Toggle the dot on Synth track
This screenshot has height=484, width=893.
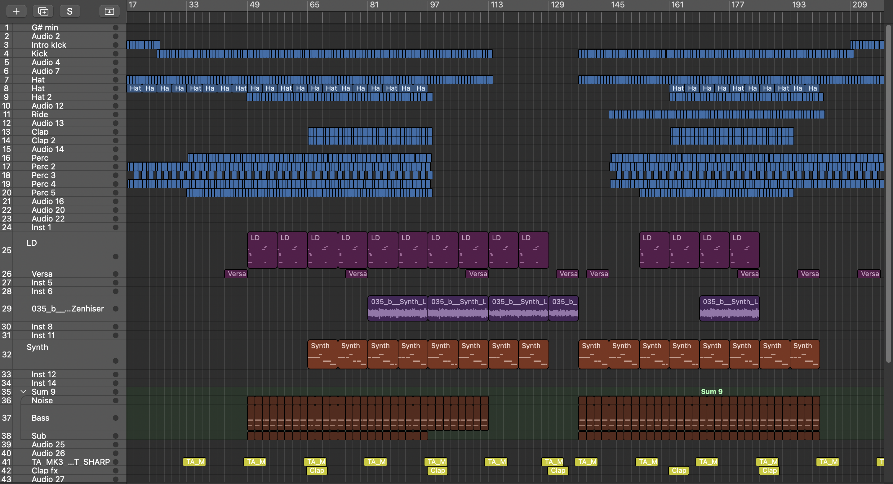click(115, 361)
